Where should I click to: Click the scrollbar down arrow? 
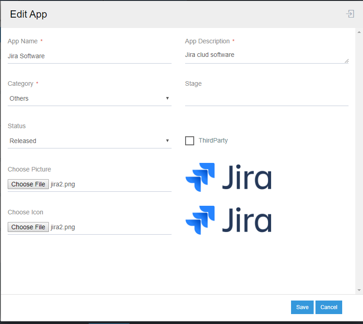click(x=359, y=290)
